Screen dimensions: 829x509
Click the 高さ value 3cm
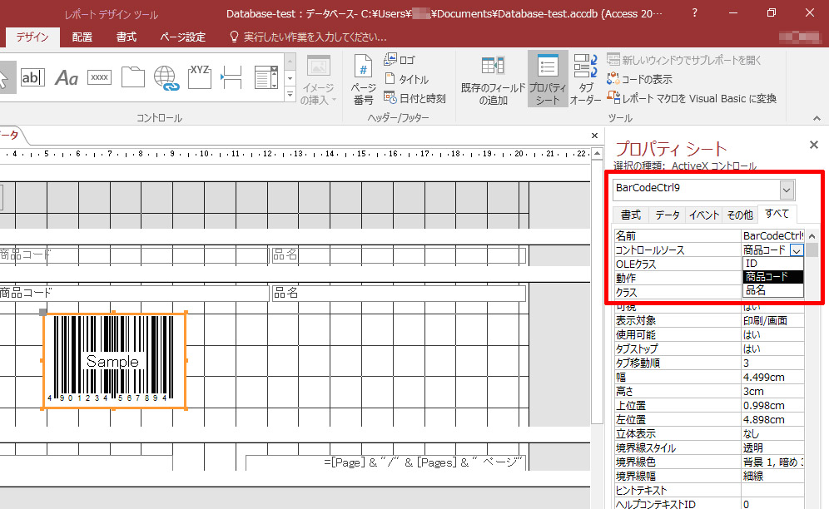pyautogui.click(x=772, y=391)
